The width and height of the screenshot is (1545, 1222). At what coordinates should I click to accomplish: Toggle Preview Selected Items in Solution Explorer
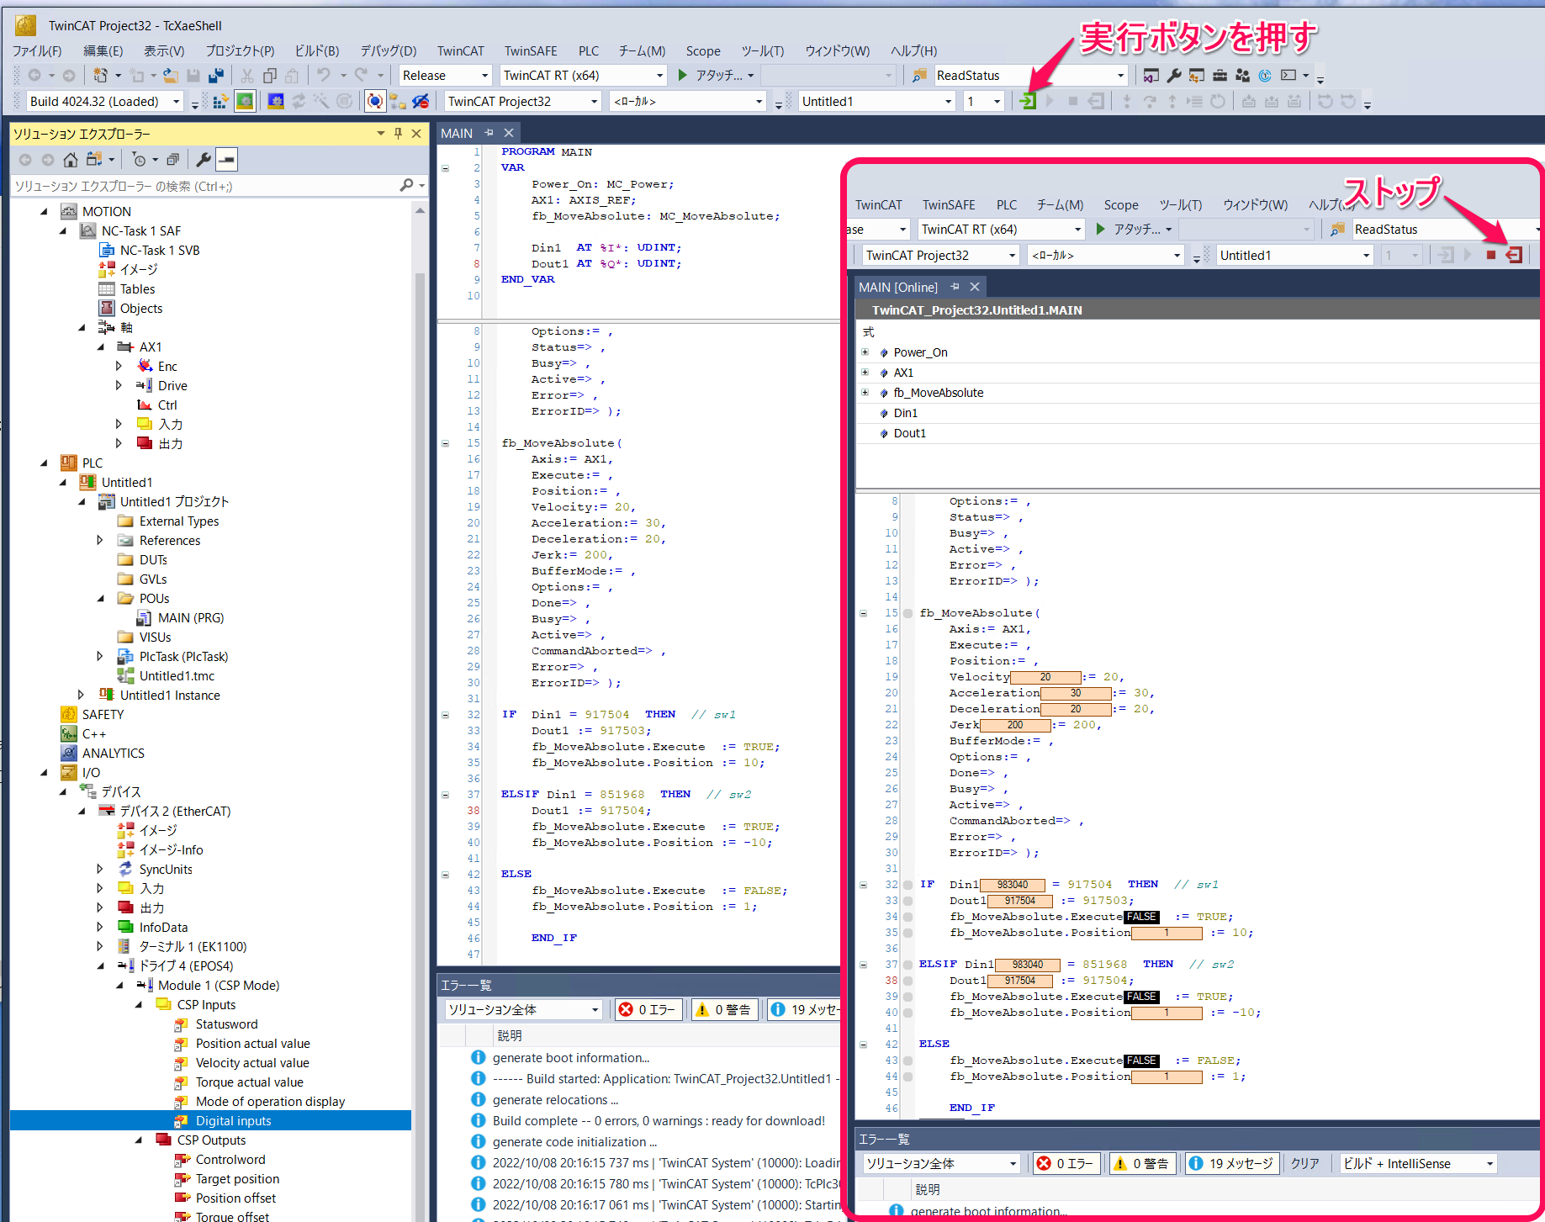click(x=226, y=160)
